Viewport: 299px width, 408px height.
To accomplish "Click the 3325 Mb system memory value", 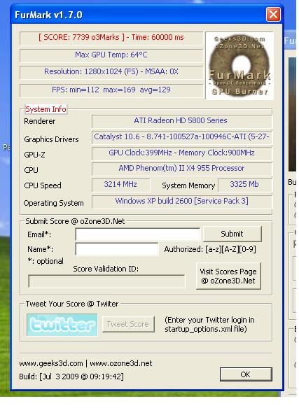I will click(244, 184).
